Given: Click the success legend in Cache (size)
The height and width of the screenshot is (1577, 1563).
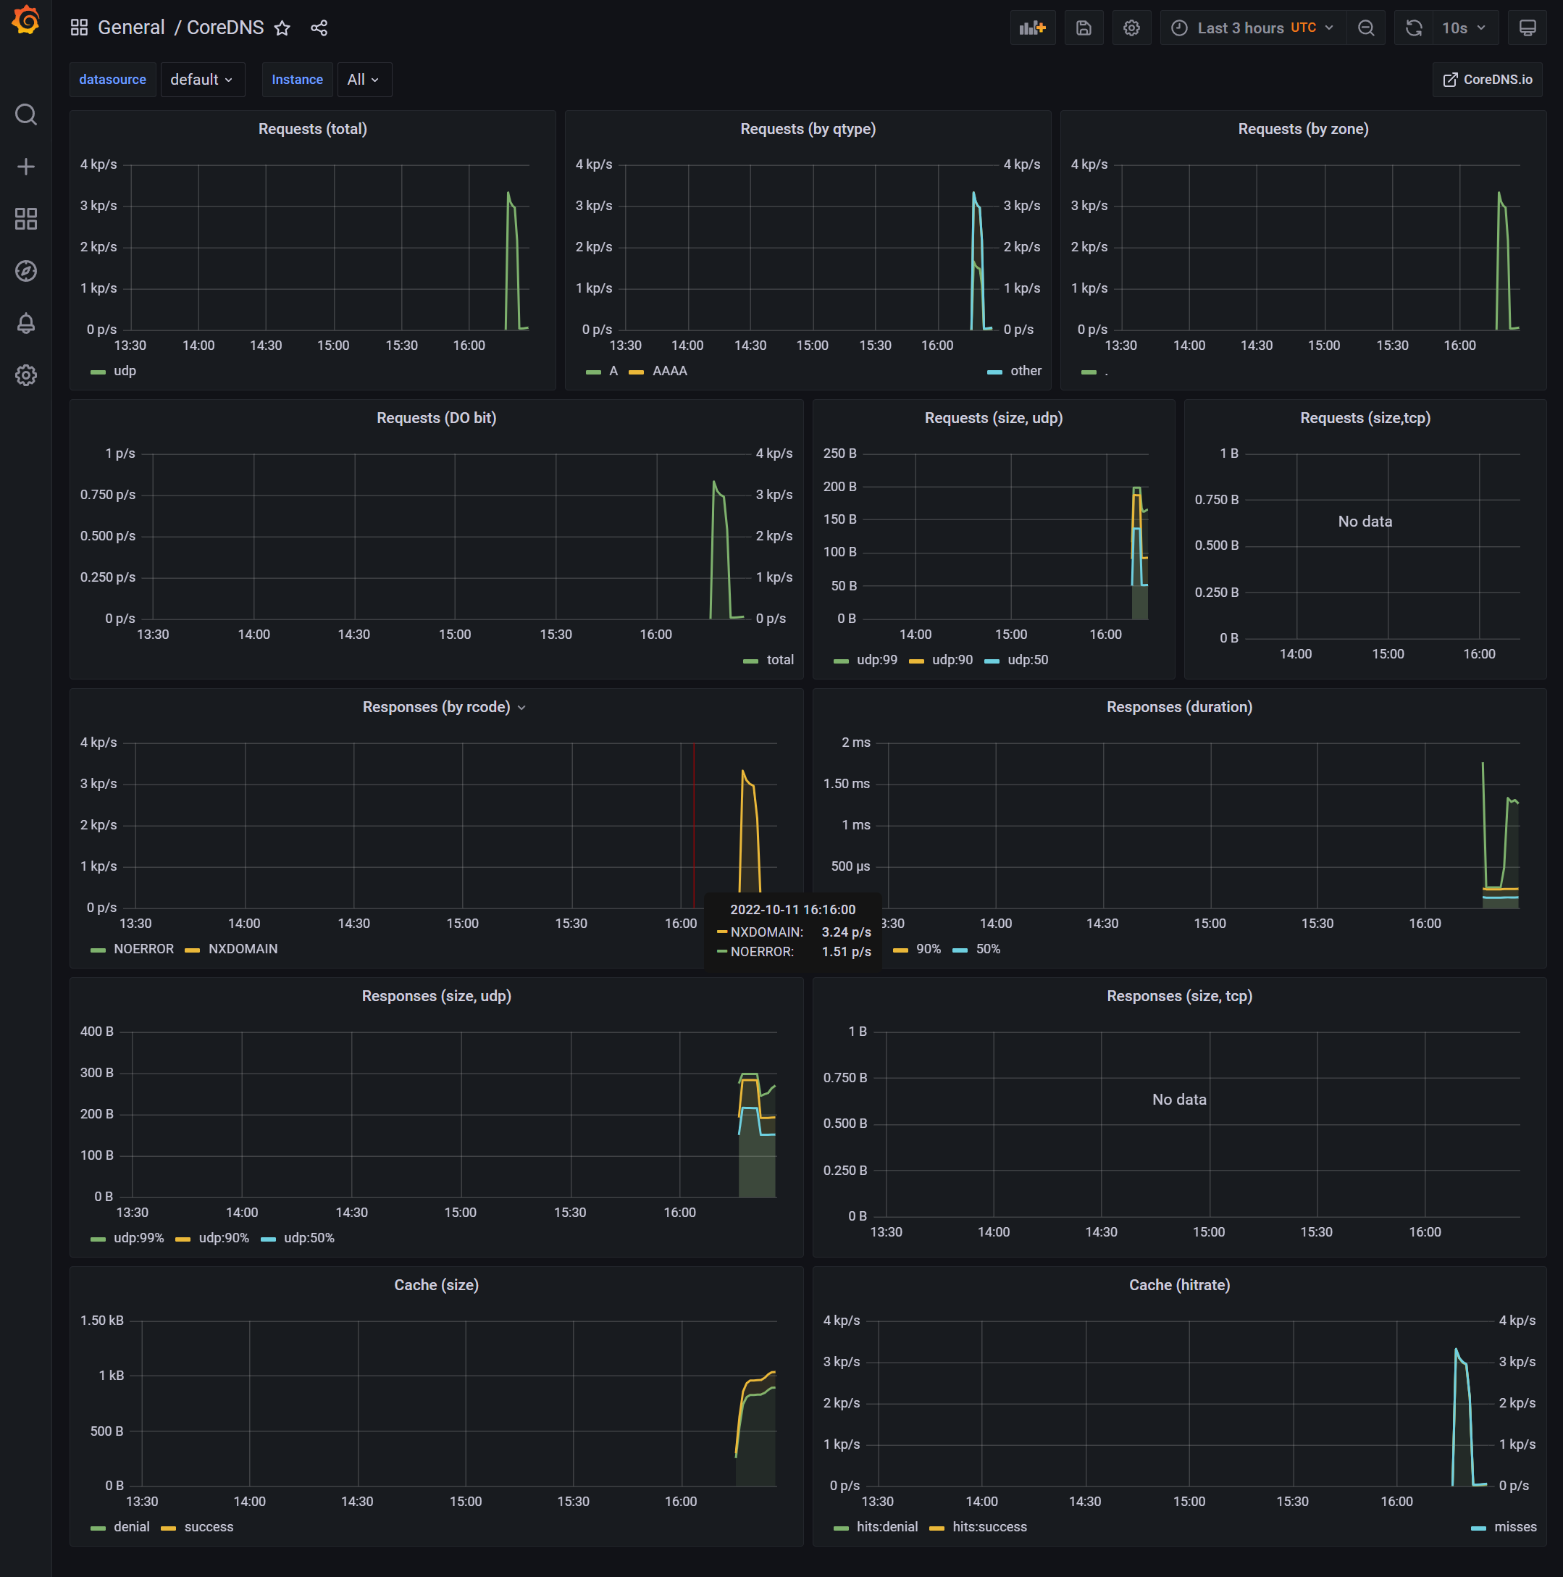Looking at the screenshot, I should 209,1526.
